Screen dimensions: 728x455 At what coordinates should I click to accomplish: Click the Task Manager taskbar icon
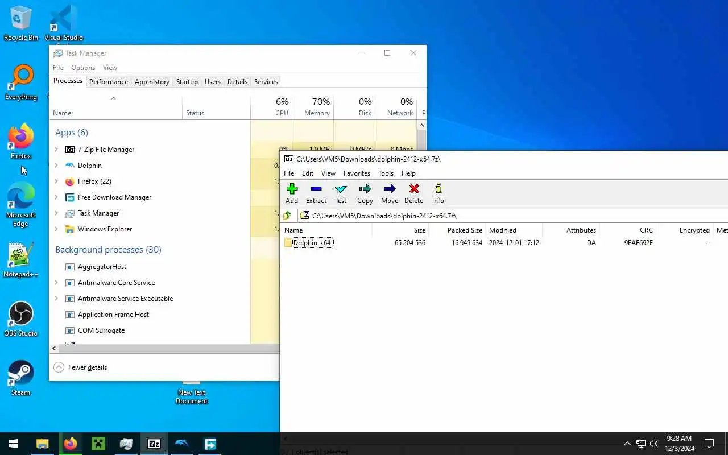click(126, 444)
